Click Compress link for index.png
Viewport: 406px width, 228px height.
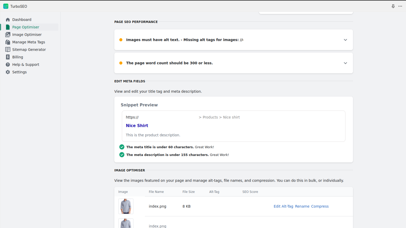pyautogui.click(x=320, y=206)
